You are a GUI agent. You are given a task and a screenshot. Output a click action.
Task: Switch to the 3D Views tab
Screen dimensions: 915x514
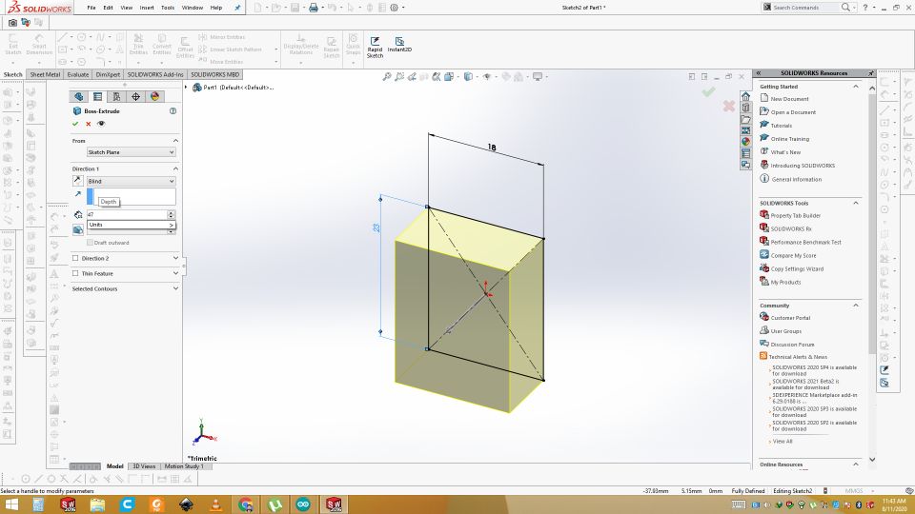click(x=144, y=466)
